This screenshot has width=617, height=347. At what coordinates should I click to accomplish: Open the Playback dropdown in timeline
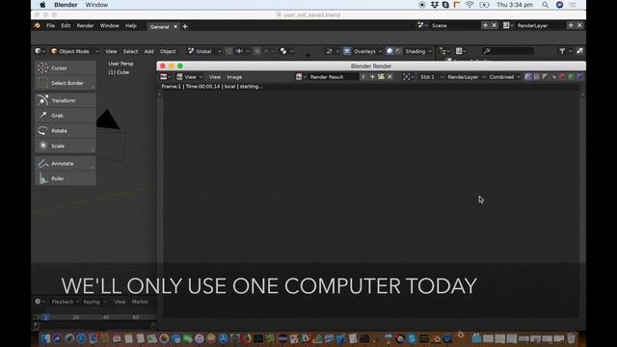(66, 302)
